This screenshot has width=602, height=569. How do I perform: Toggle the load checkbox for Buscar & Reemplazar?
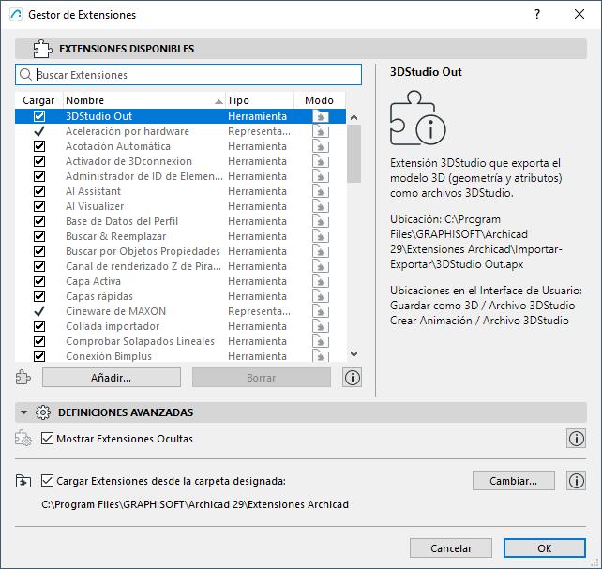coord(39,236)
